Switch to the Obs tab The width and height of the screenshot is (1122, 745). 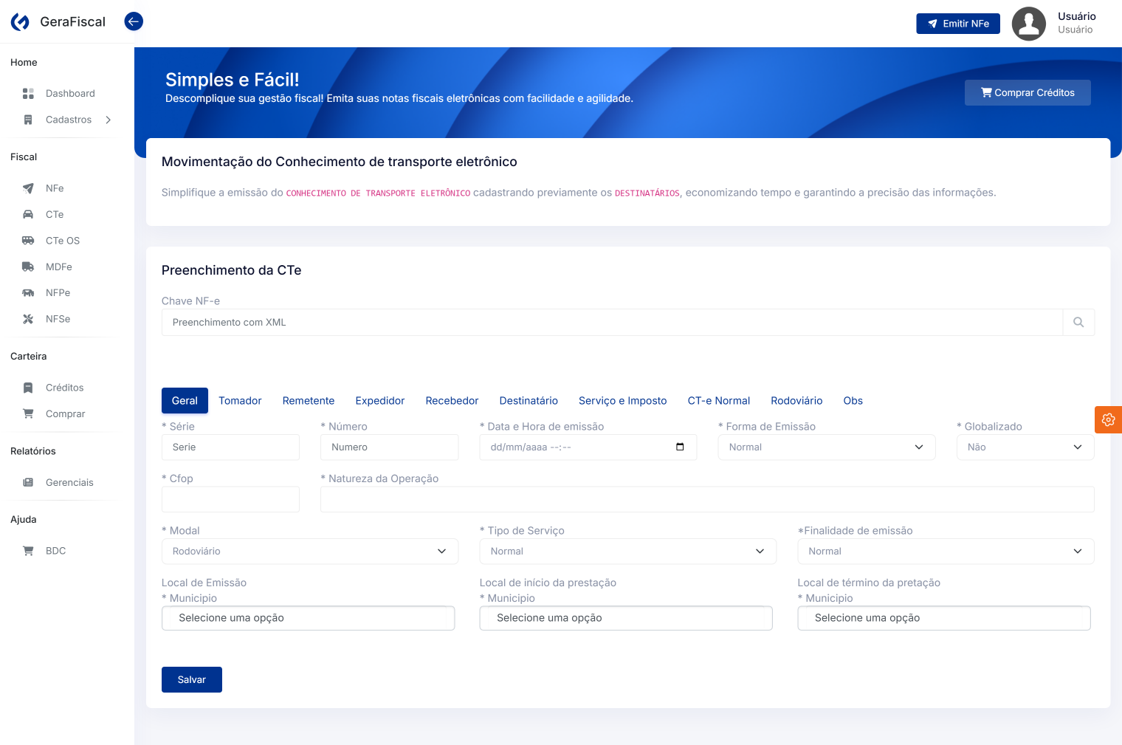[x=853, y=401]
